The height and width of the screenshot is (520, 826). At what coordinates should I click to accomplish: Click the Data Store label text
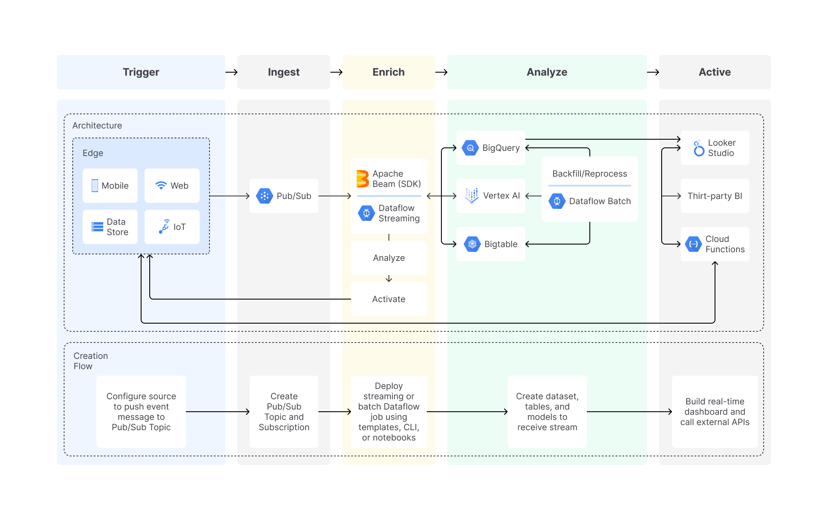(x=117, y=227)
